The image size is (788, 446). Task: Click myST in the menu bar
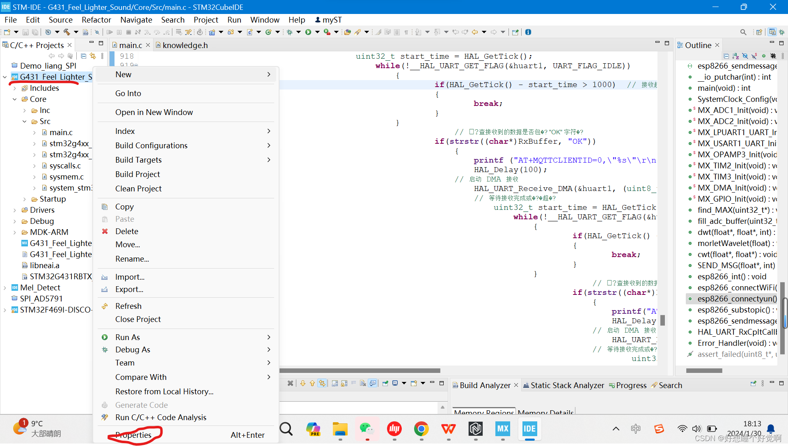[328, 20]
